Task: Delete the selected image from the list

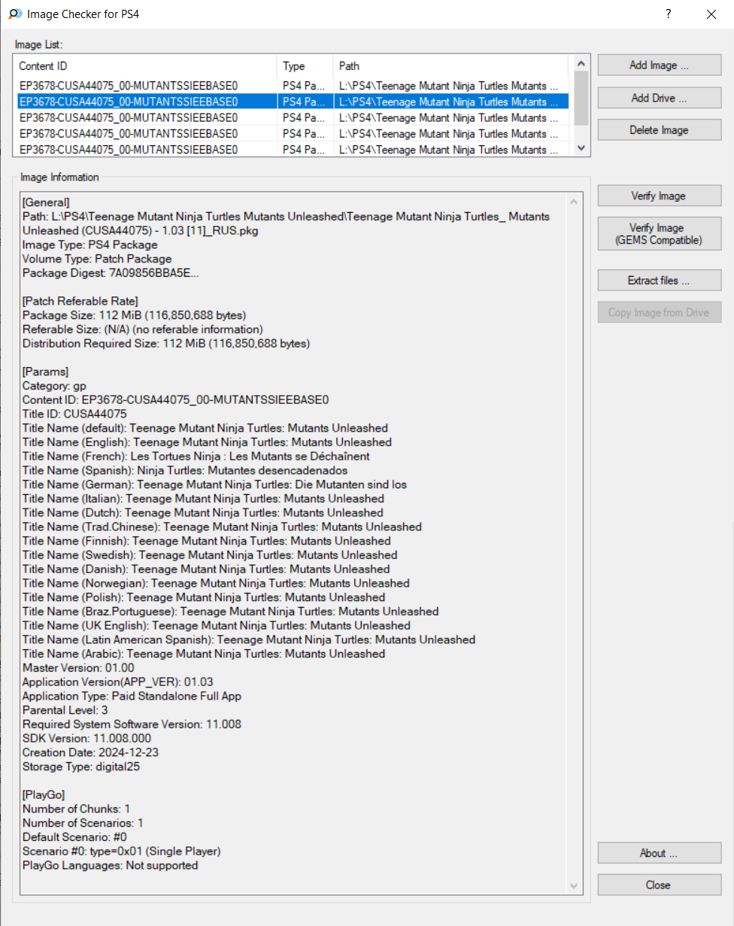Action: coord(660,130)
